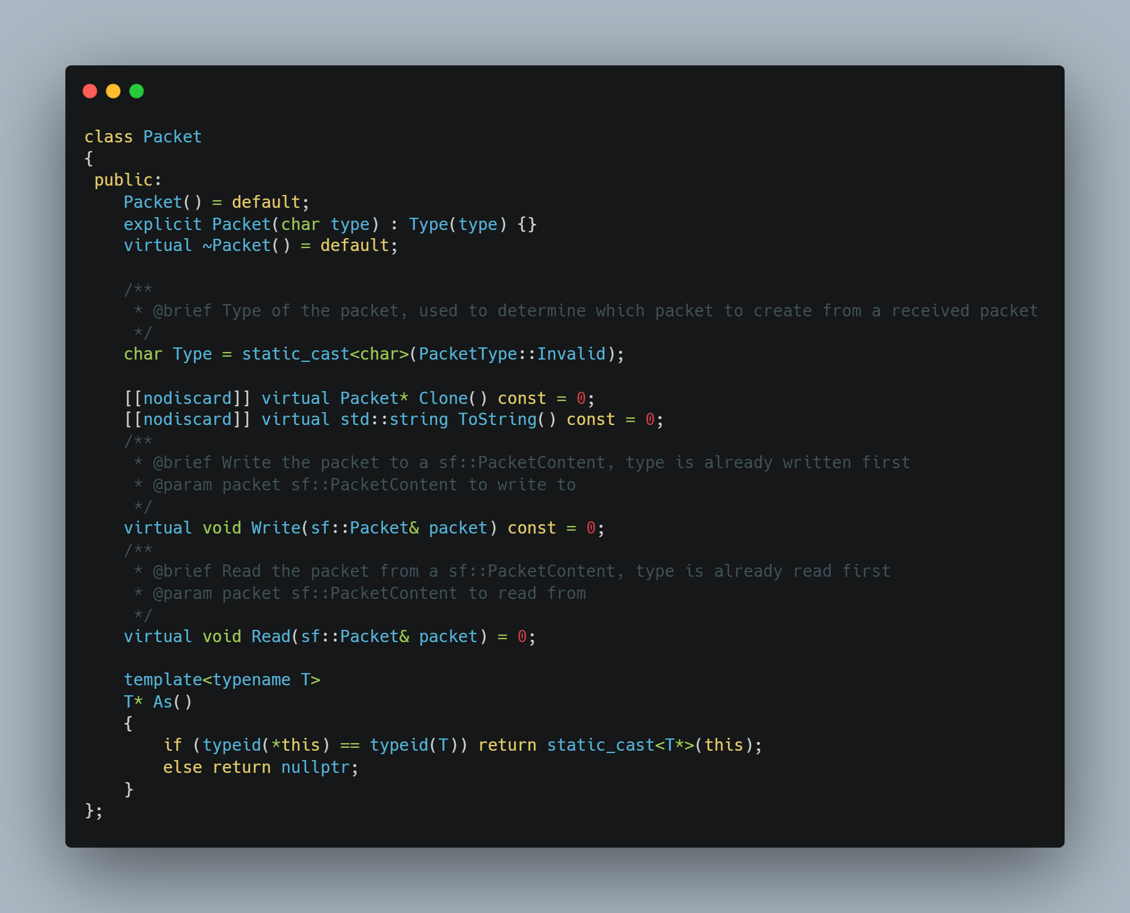Click the Read function name
The width and height of the screenshot is (1130, 913).
(271, 636)
